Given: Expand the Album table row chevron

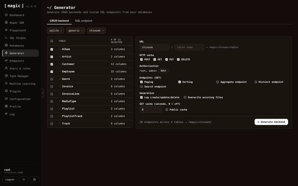Looking at the screenshot, I should tap(60, 49).
